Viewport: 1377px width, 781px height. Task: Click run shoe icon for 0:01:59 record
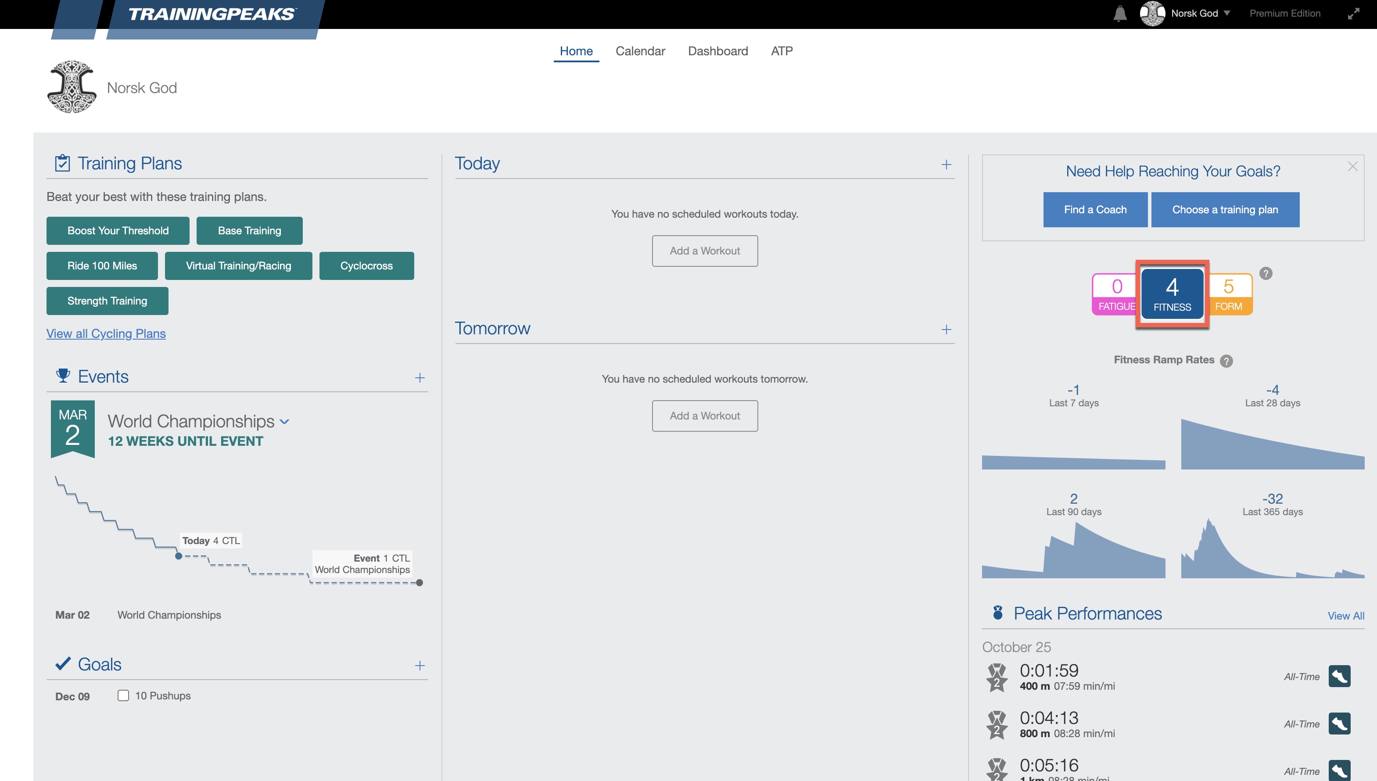tap(1339, 676)
